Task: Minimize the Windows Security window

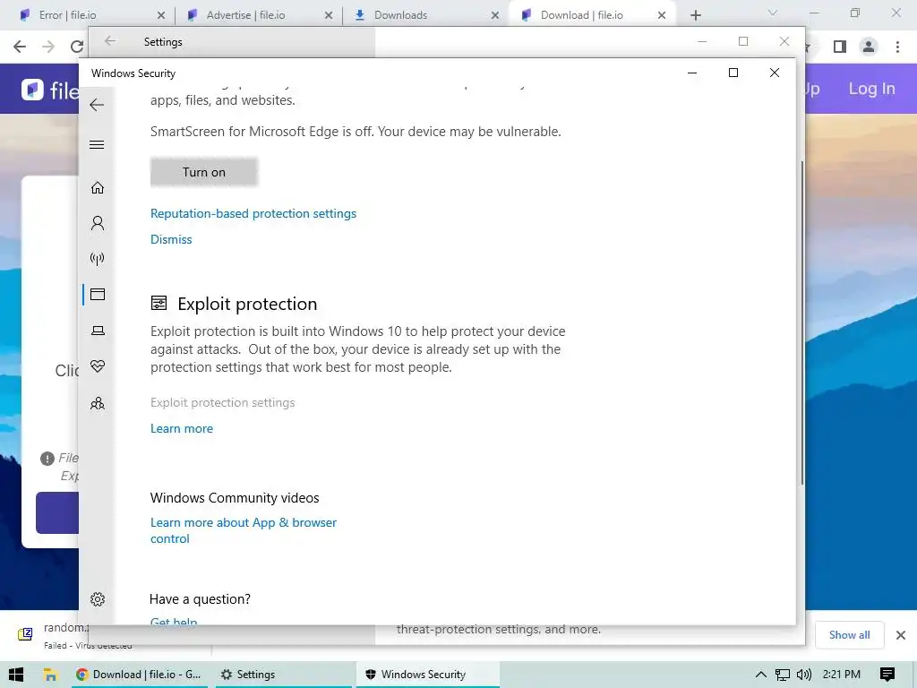Action: (x=692, y=73)
